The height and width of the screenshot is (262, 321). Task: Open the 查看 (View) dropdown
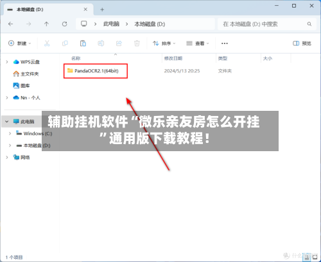[198, 44]
